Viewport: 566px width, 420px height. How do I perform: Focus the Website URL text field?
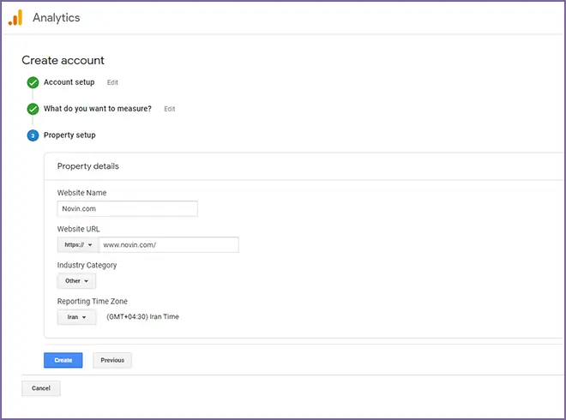pyautogui.click(x=169, y=245)
